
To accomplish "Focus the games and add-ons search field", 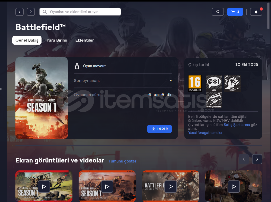I will pyautogui.click(x=80, y=12).
